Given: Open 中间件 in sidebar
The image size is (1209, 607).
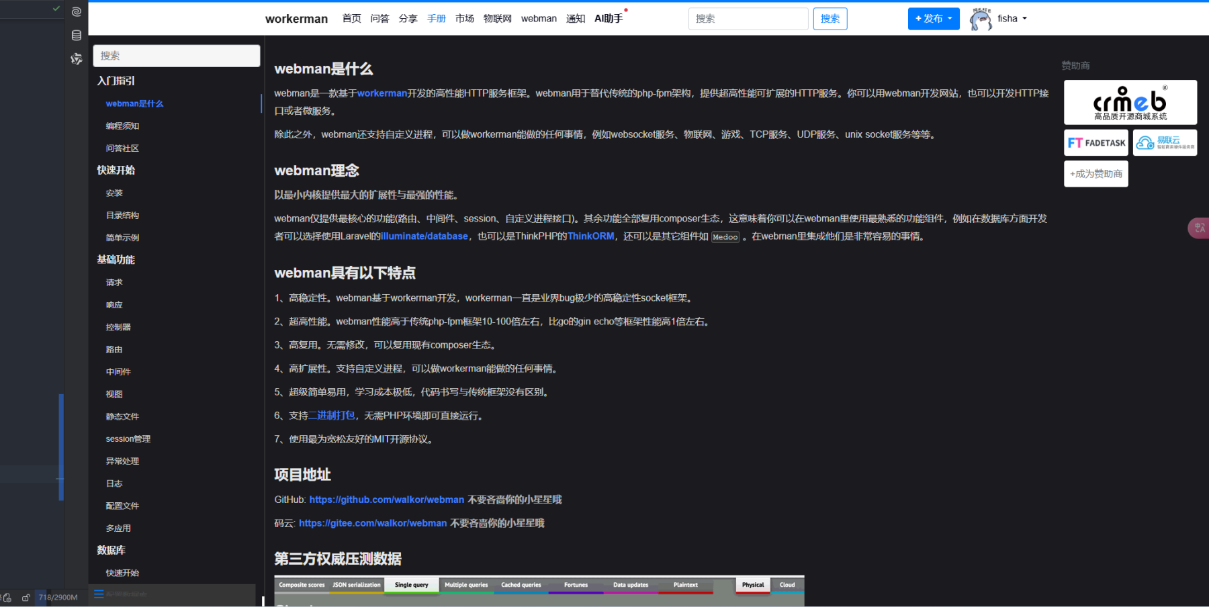Looking at the screenshot, I should click(118, 371).
